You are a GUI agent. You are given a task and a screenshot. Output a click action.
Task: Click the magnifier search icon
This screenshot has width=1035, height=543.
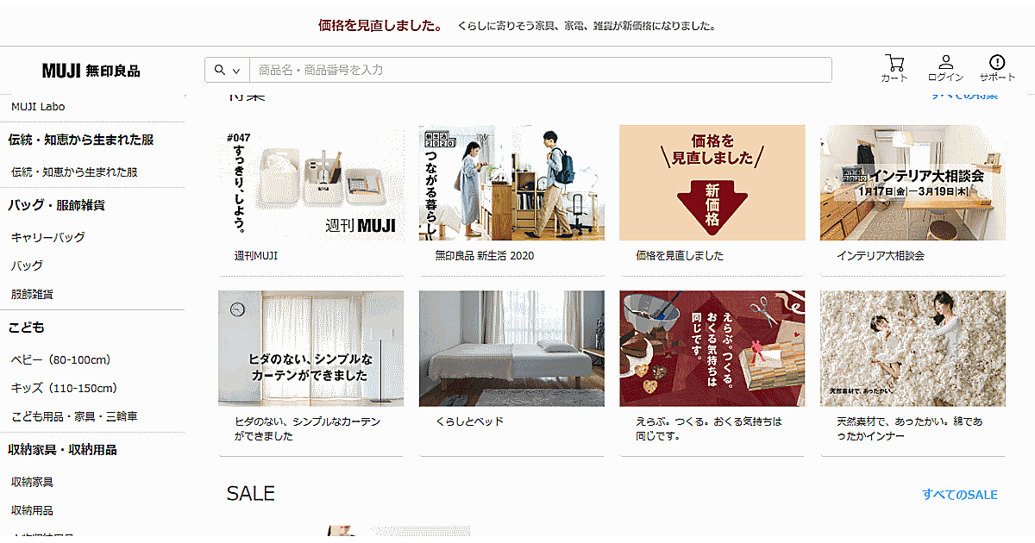(219, 70)
